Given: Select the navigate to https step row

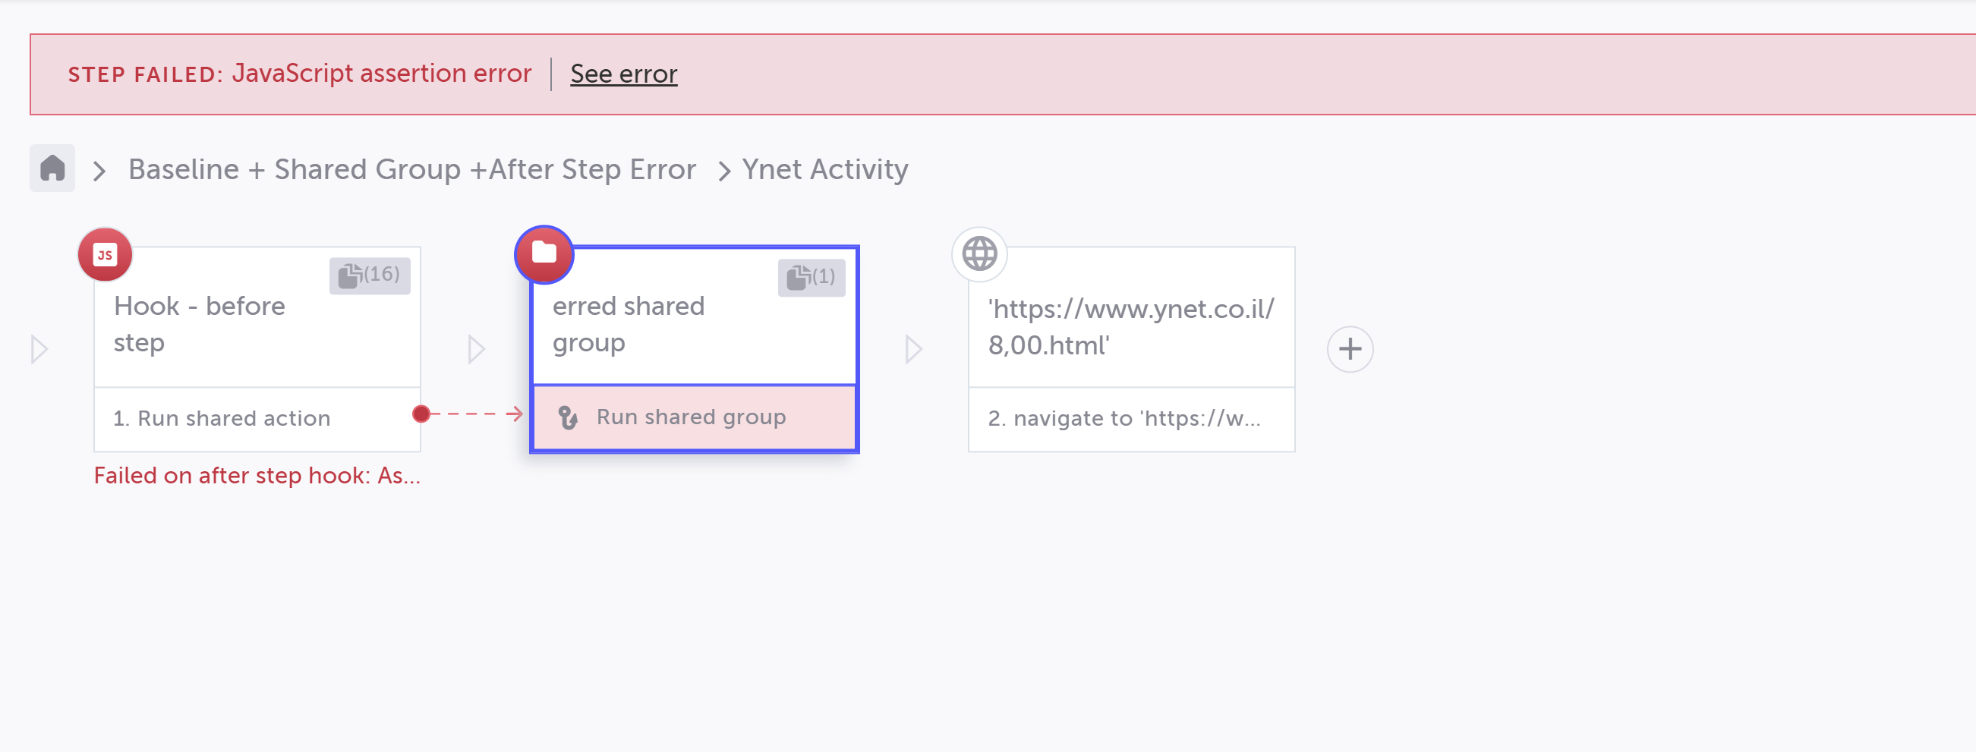Looking at the screenshot, I should pyautogui.click(x=1124, y=419).
